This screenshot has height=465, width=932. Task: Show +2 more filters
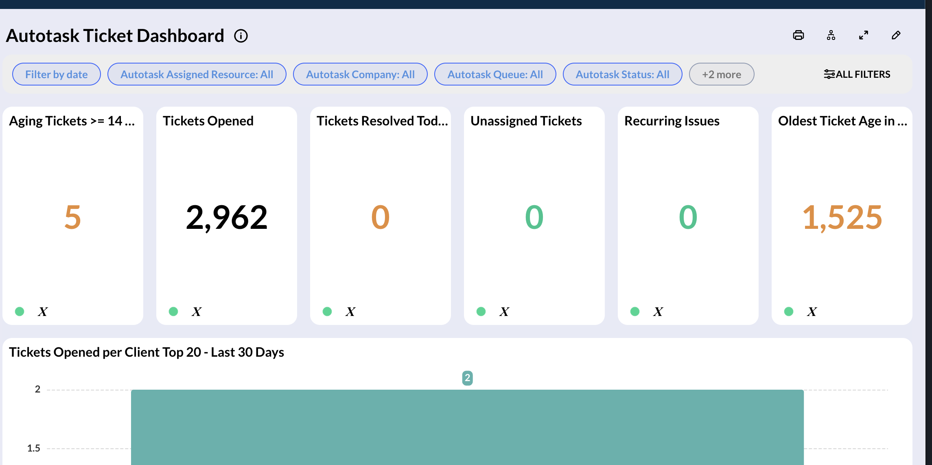point(721,75)
